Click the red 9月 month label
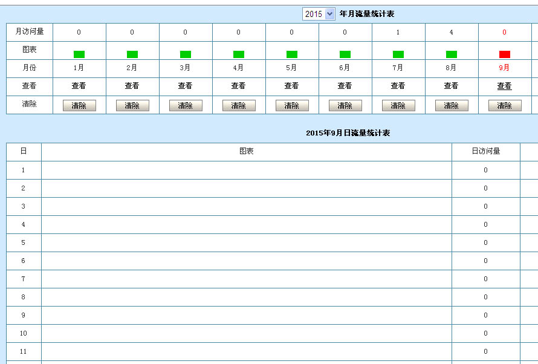Viewport: 538px width, 364px height. 505,68
